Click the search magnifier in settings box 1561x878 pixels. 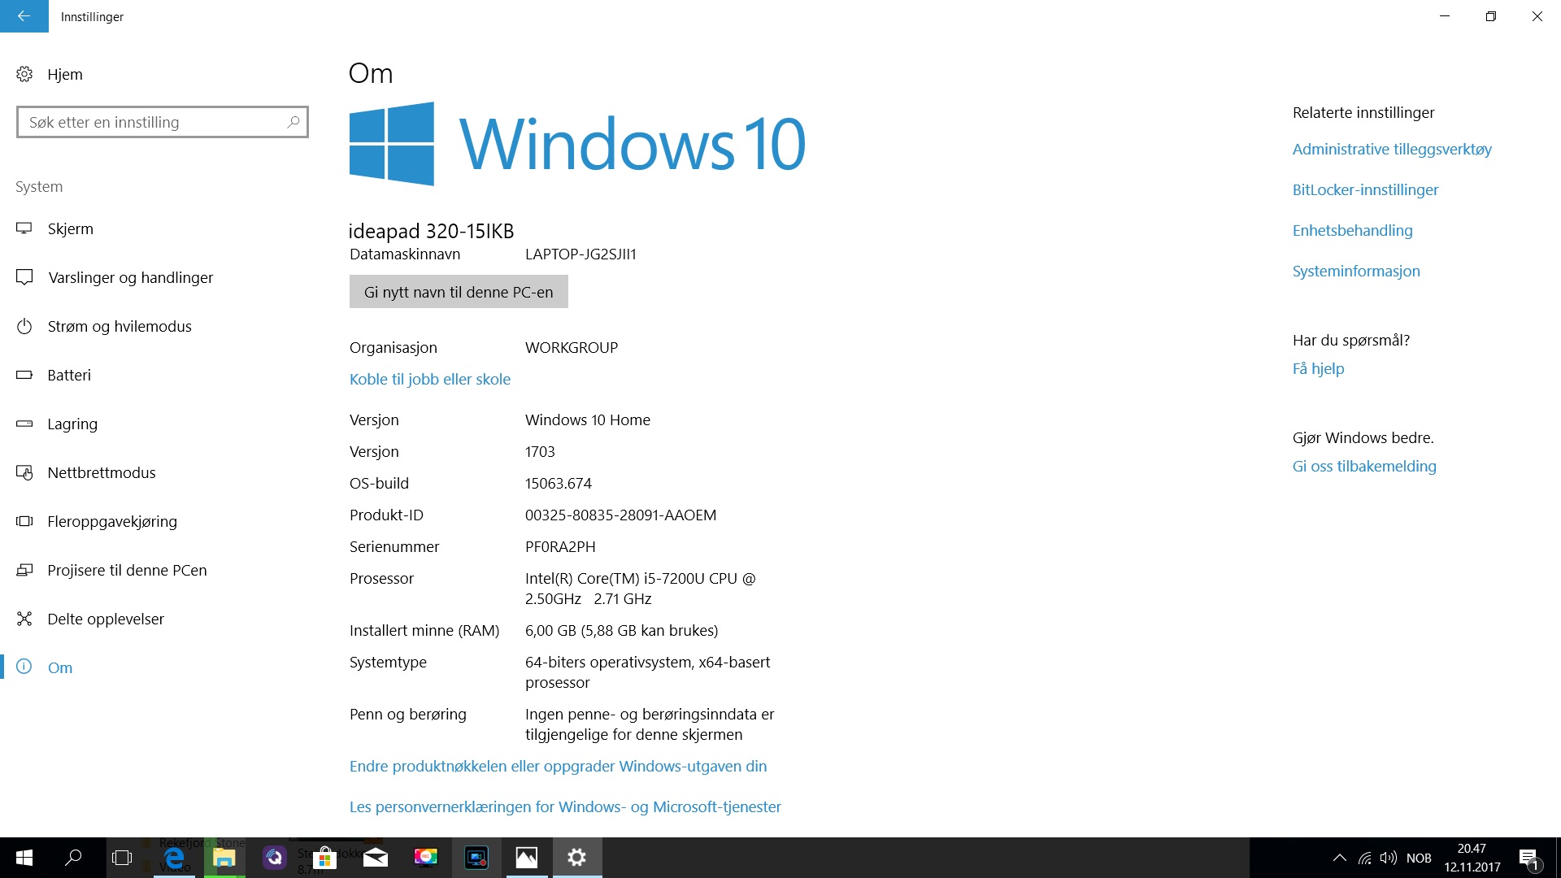pyautogui.click(x=294, y=122)
